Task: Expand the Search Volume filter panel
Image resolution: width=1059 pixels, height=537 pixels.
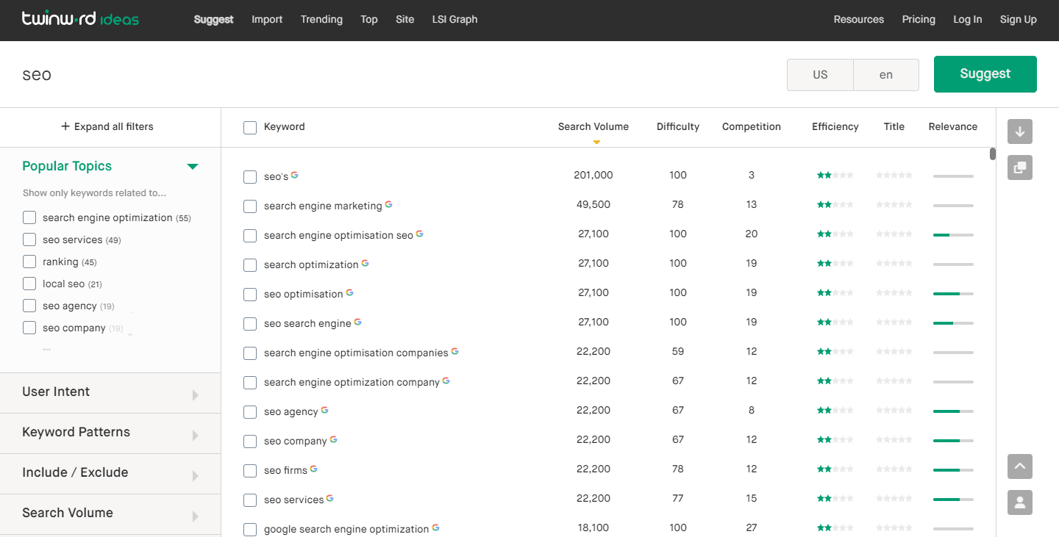Action: pos(110,514)
